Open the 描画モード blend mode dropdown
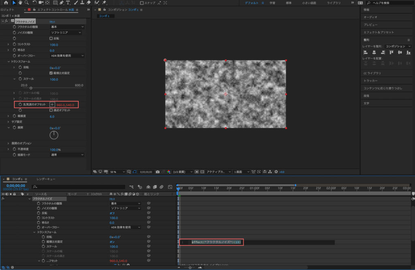Screen dimensions: 415x270 point(67,155)
